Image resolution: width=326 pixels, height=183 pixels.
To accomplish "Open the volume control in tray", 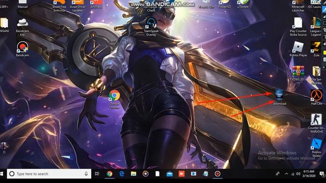I will (298, 174).
